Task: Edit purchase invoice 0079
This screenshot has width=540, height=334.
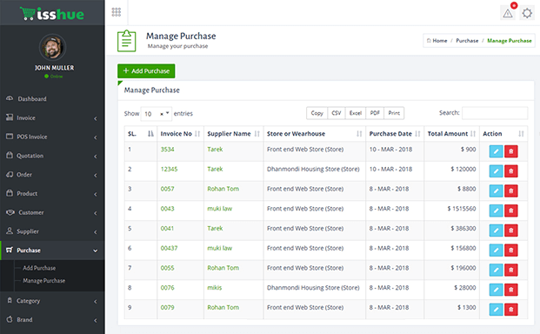Action: click(496, 310)
